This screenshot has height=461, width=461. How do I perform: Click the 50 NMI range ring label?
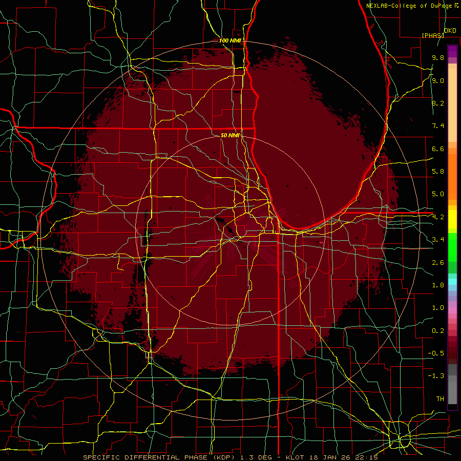230,135
